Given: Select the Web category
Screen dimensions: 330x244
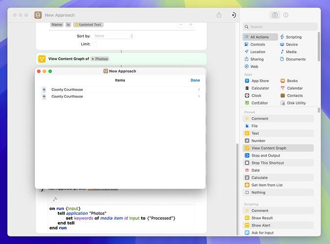Looking at the screenshot, I should click(251, 66).
